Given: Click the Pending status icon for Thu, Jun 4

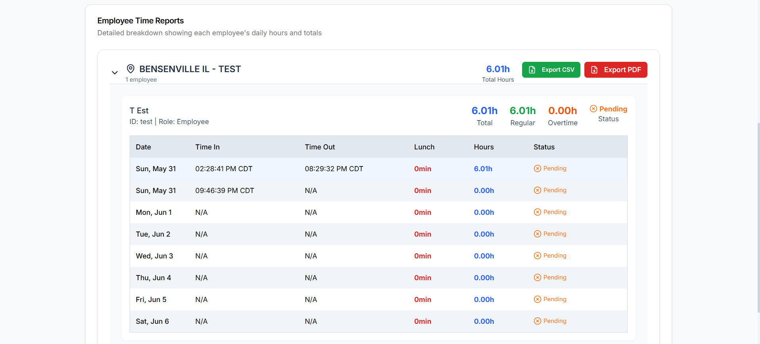Looking at the screenshot, I should [x=538, y=277].
